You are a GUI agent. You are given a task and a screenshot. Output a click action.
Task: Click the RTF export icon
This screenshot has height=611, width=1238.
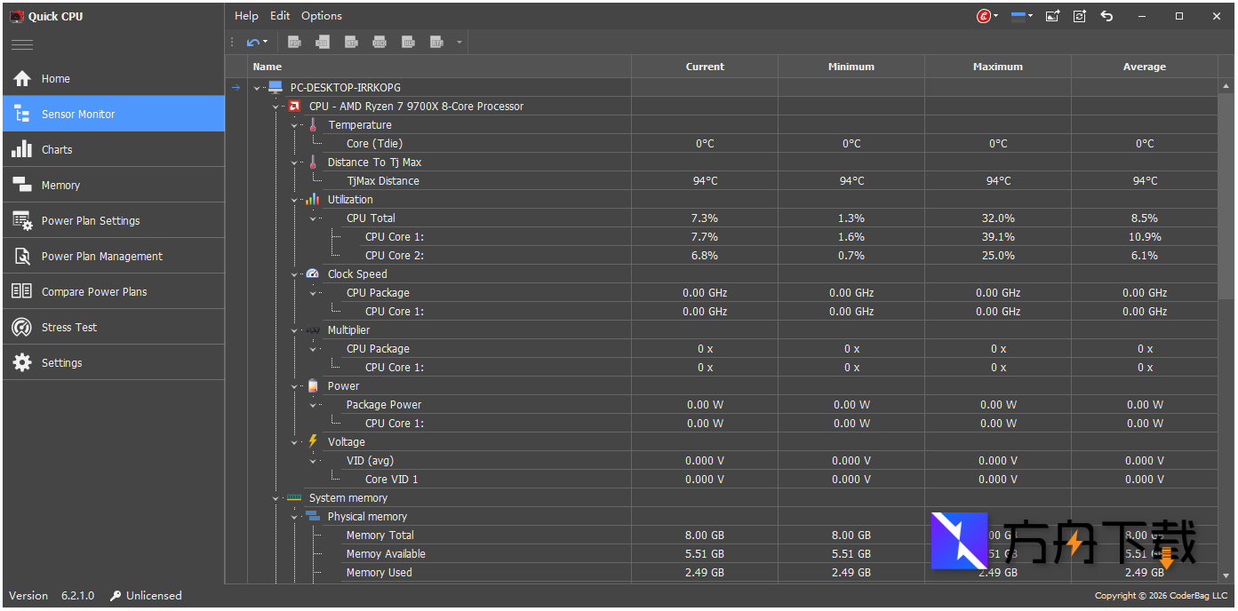click(x=436, y=42)
